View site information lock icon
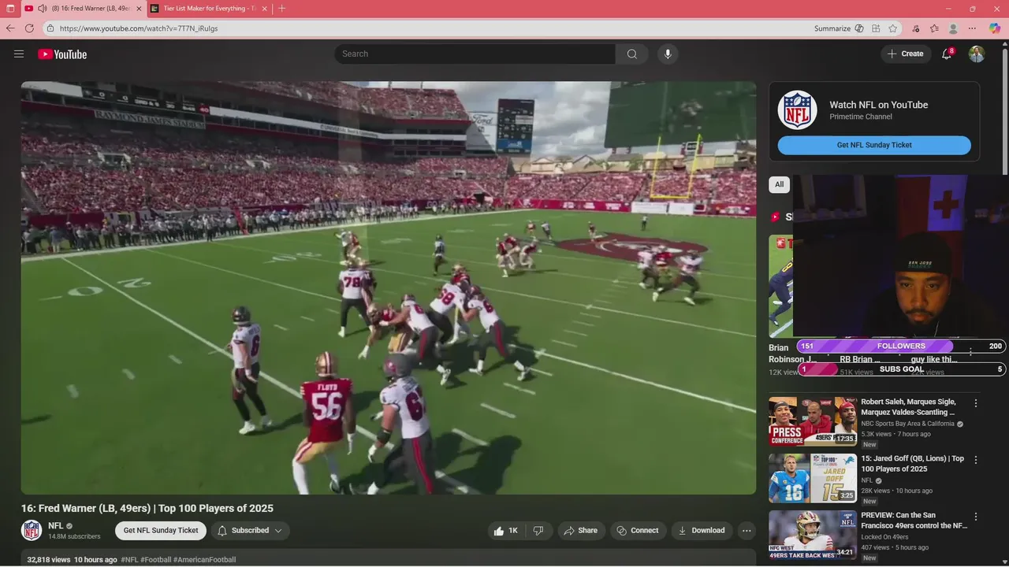The height and width of the screenshot is (567, 1009). coord(50,28)
